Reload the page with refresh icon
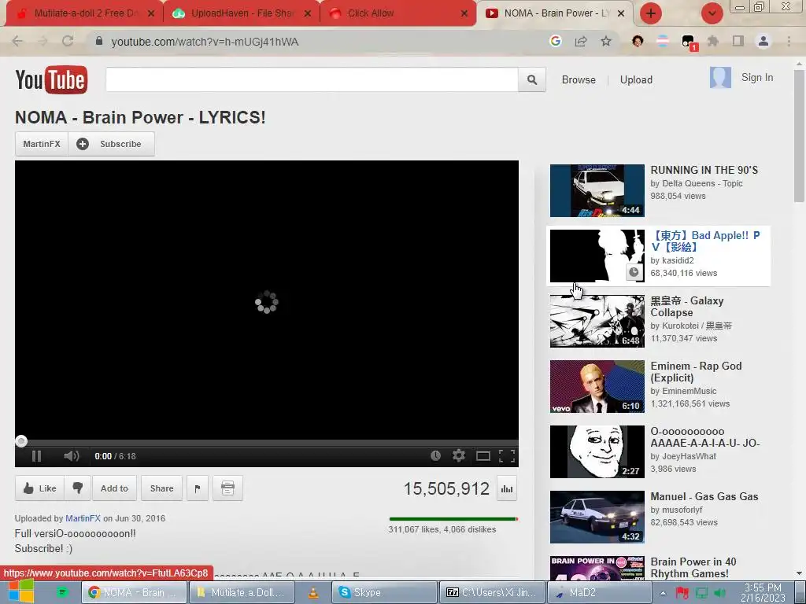Viewport: 806px width, 604px height. [68, 42]
